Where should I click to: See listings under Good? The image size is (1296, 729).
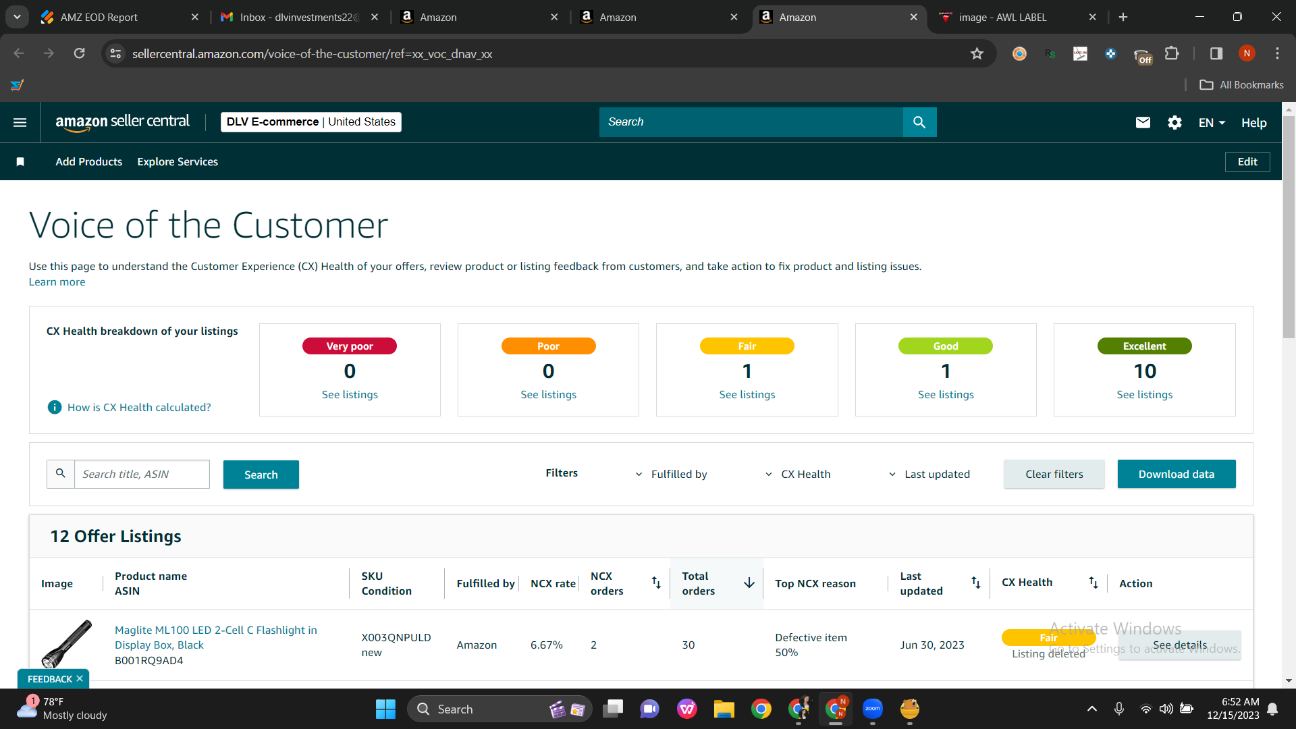tap(946, 395)
